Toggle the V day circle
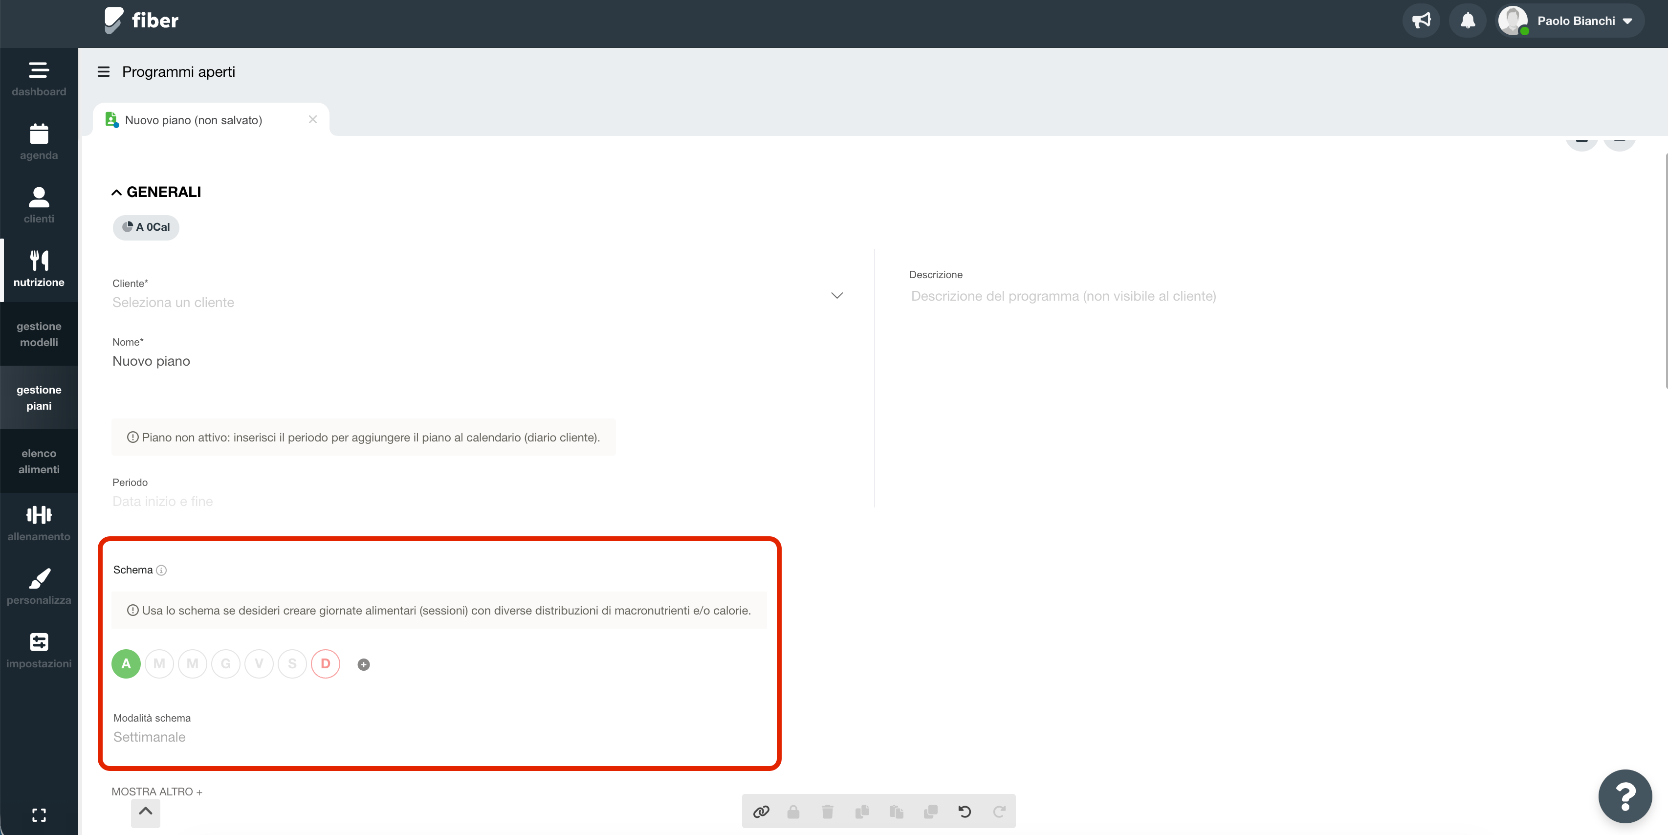Screen dimensions: 1668x835 [x=259, y=664]
